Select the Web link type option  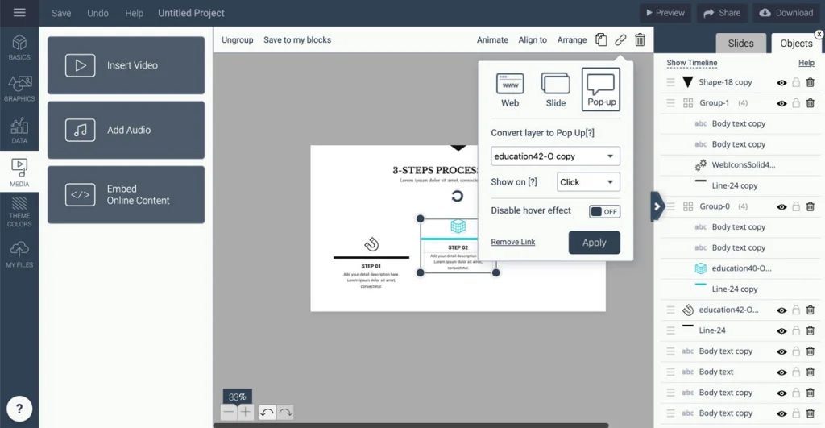[510, 89]
